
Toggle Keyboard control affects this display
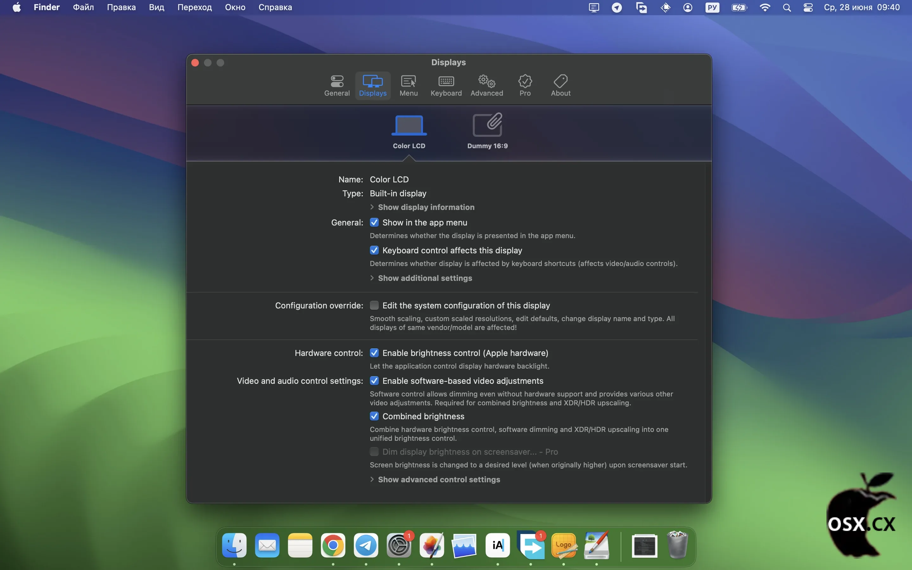point(374,250)
